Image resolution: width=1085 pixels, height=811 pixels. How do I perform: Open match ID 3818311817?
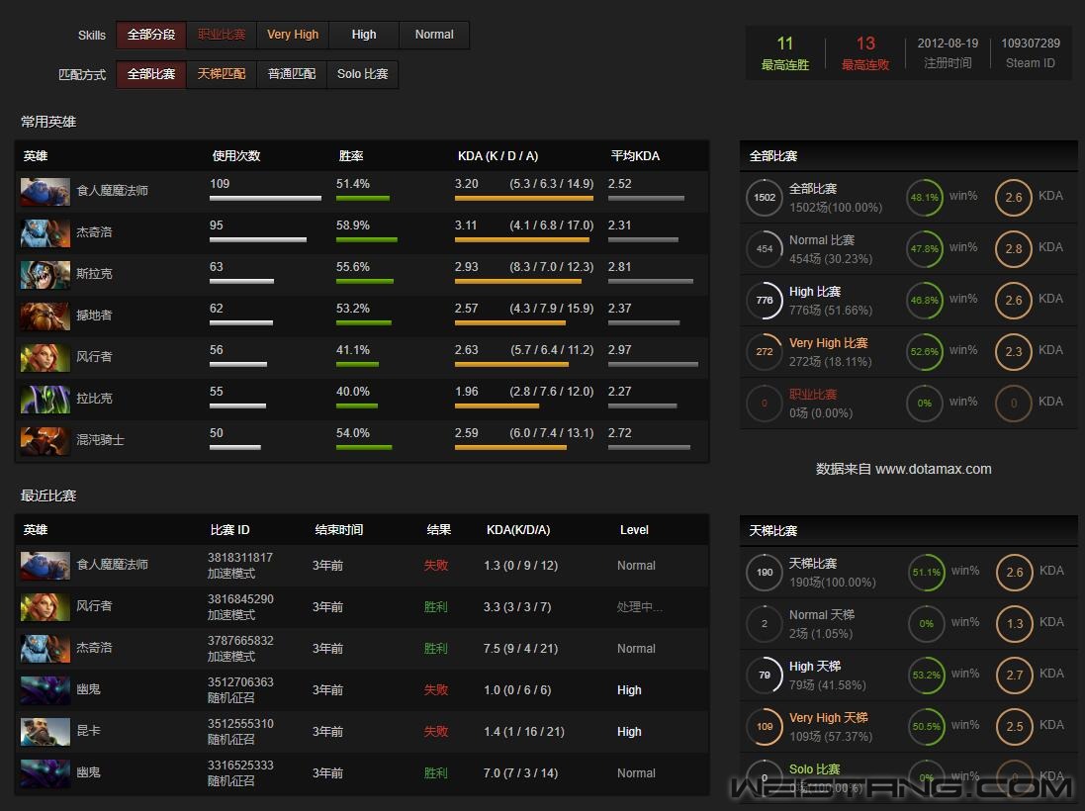[240, 557]
